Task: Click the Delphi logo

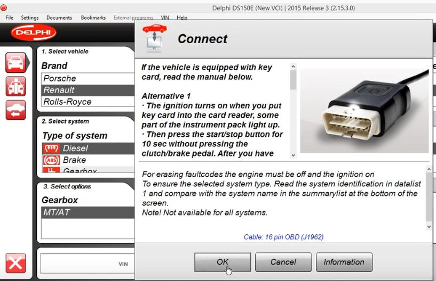Action: [33, 33]
